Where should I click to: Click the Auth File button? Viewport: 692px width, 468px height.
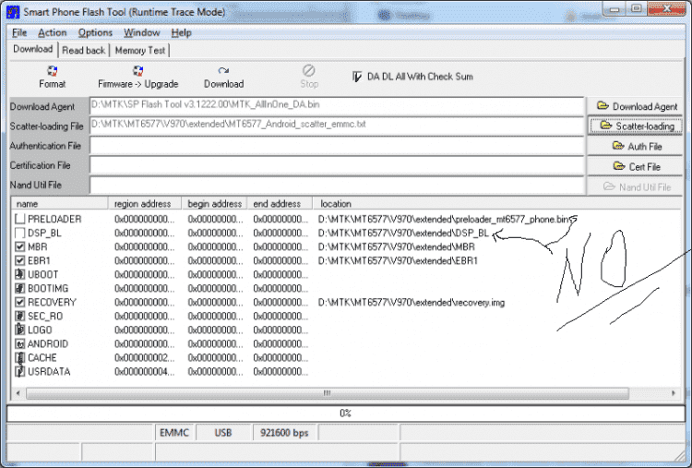point(637,146)
